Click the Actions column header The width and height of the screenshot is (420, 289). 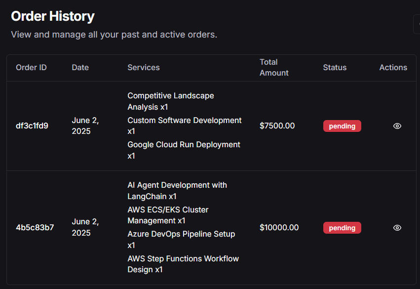393,68
